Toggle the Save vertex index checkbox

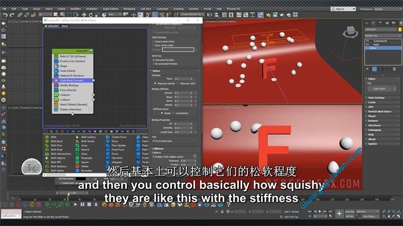coord(154,45)
